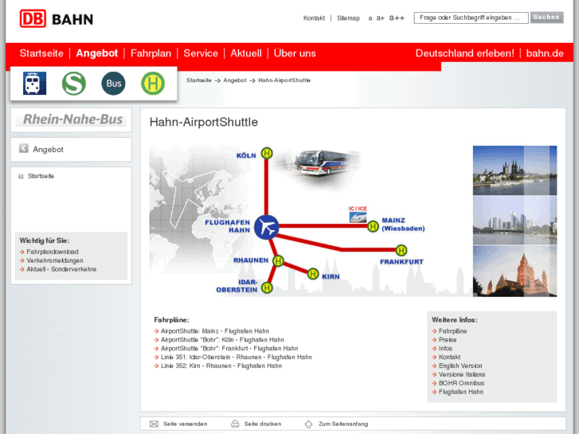Open Fahrpläne under Weitere Infos
The image size is (579, 434).
tap(452, 331)
